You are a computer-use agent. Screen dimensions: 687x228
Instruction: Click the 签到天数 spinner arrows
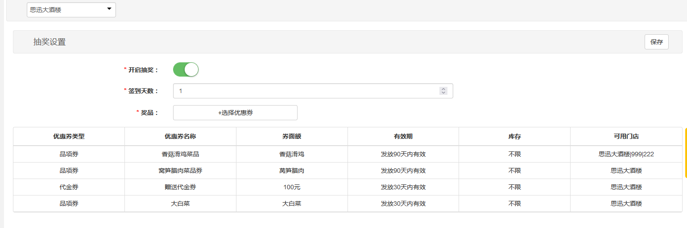(x=443, y=91)
